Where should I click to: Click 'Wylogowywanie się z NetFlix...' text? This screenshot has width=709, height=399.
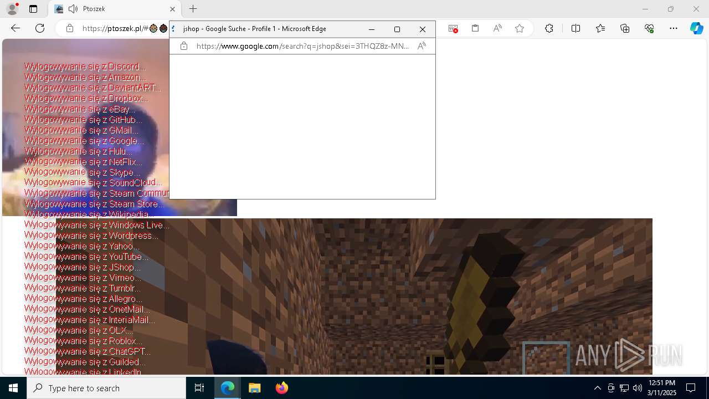click(83, 162)
